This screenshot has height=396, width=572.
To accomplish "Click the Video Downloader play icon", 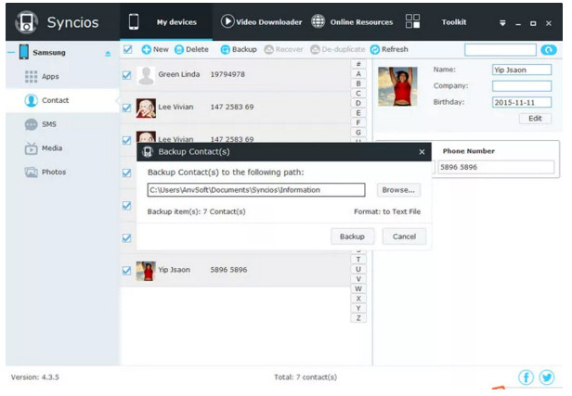I will click(227, 21).
